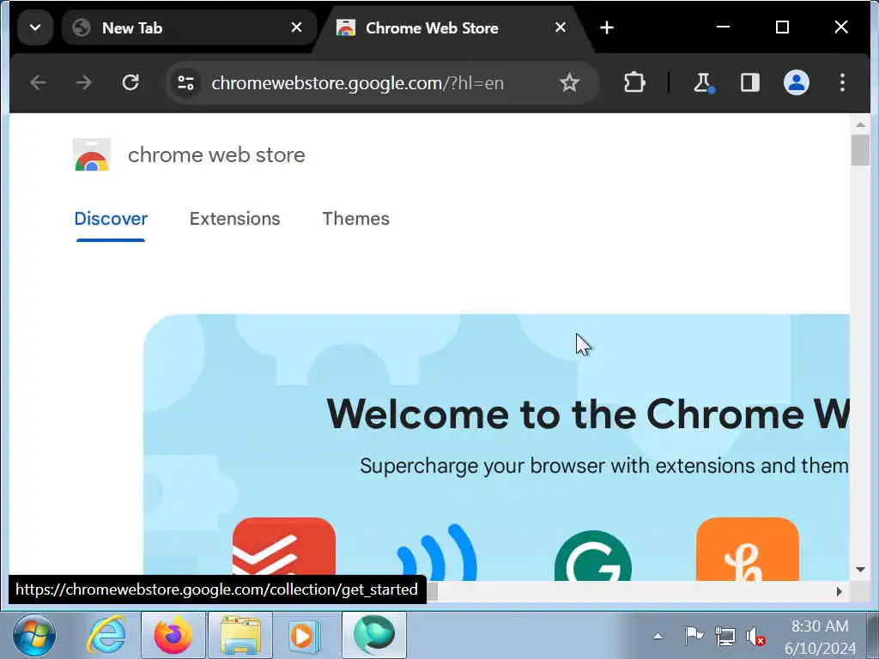879x659 pixels.
Task: Switch to the Themes tab
Action: tap(355, 219)
